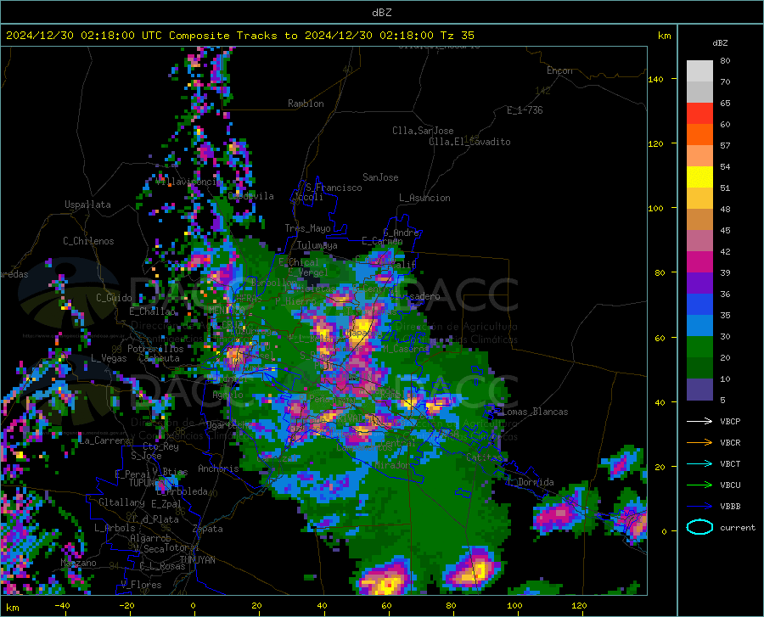Click the Manzano map label
This screenshot has width=764, height=617.
tap(78, 563)
